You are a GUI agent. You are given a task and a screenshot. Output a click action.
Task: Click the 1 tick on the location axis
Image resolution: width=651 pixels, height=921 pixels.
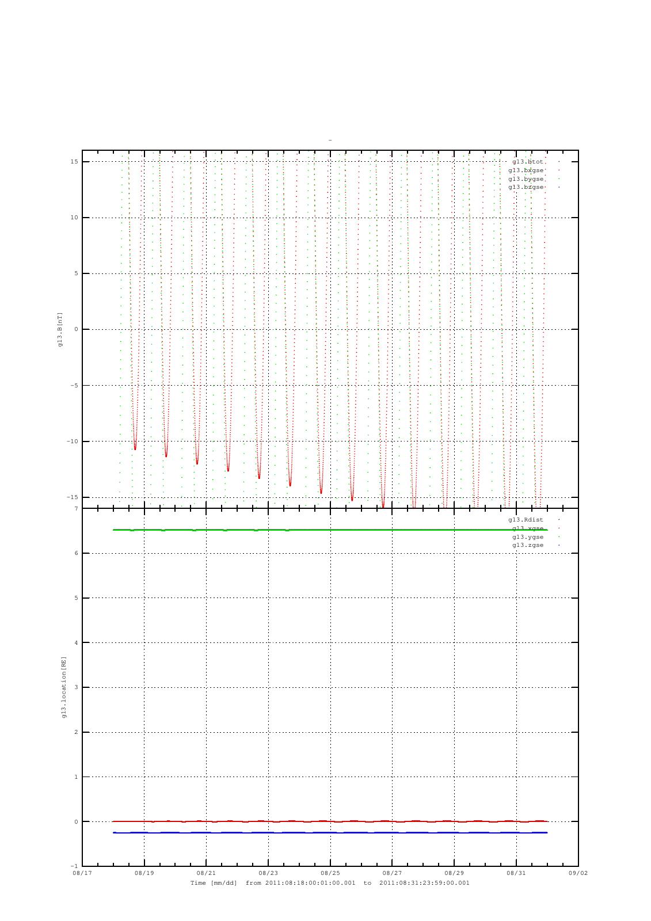(x=76, y=777)
